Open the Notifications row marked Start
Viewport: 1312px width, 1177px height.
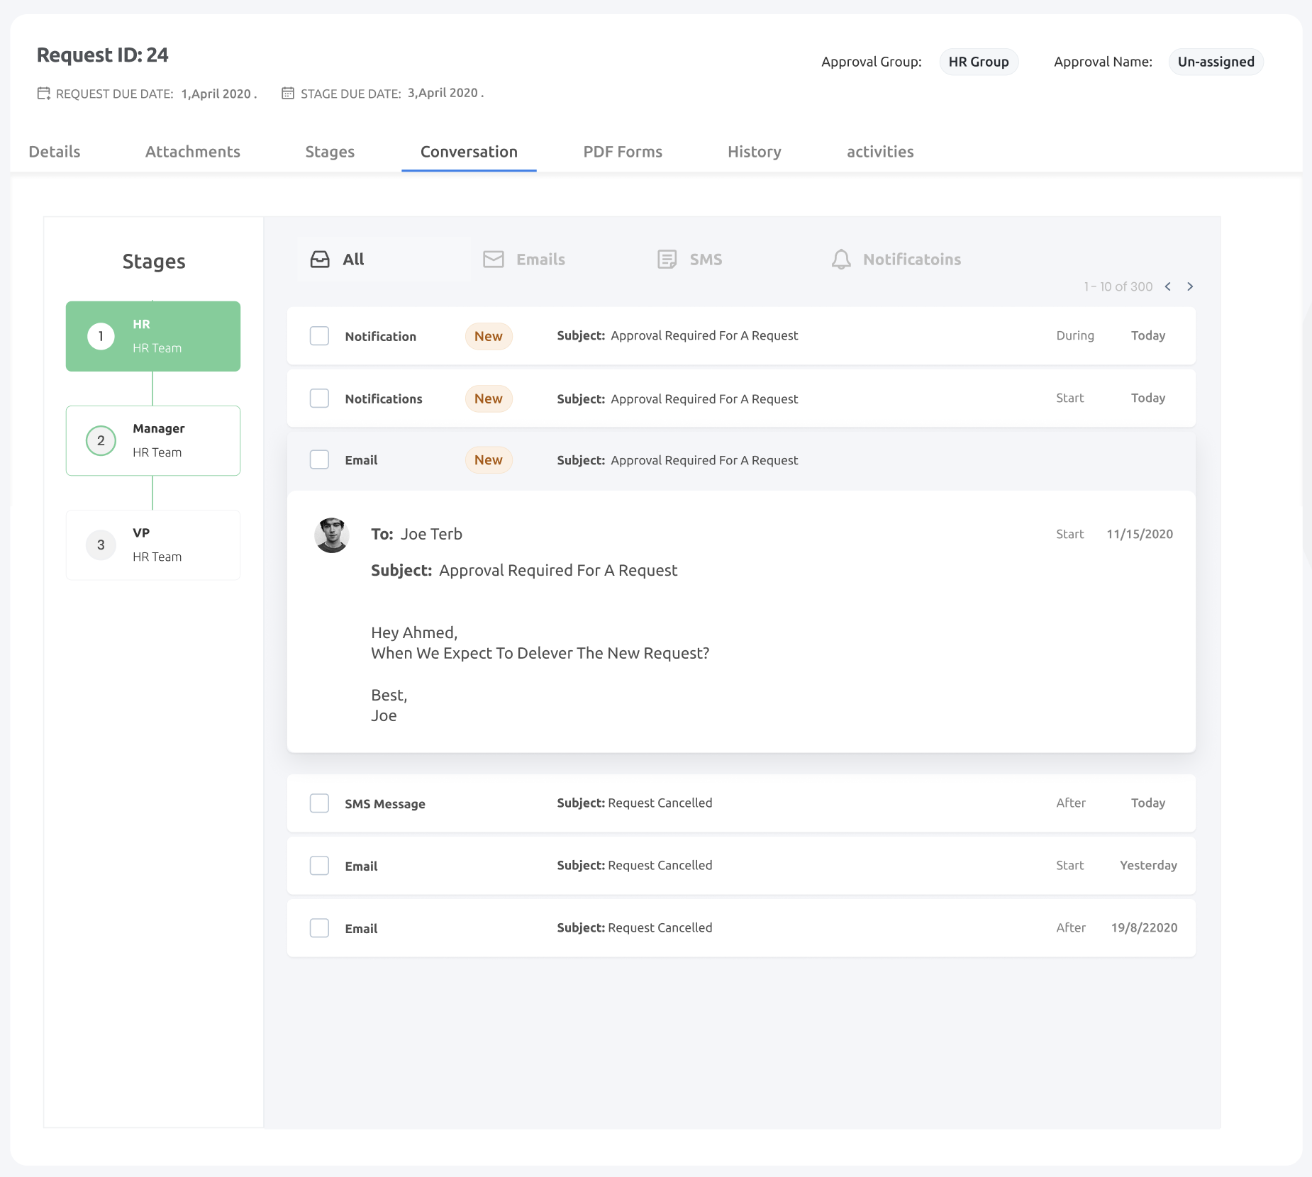click(x=741, y=398)
